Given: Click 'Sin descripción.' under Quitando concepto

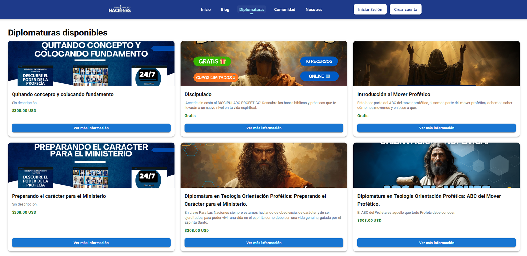Looking at the screenshot, I should pos(25,103).
